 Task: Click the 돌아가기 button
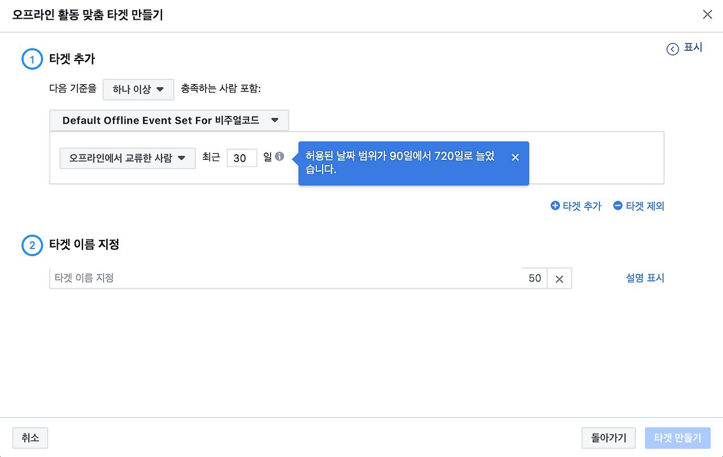pyautogui.click(x=608, y=438)
